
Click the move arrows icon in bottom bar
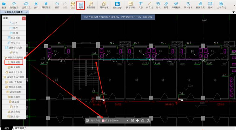coord(137,121)
